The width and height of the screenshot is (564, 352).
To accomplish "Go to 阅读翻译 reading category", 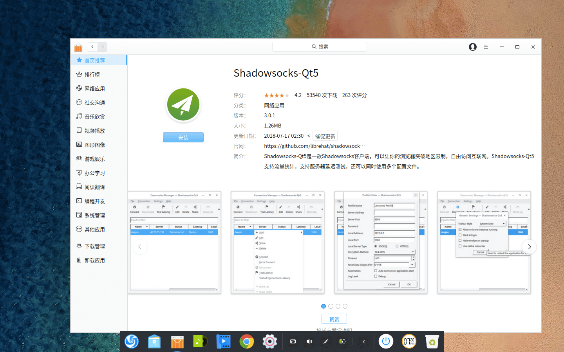I will tap(99, 187).
